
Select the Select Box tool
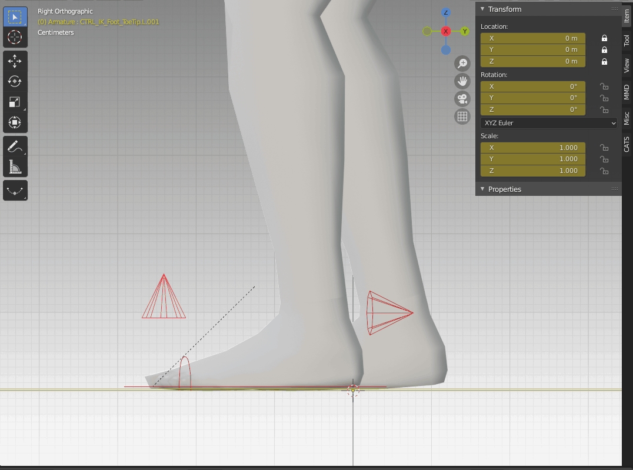click(x=15, y=17)
